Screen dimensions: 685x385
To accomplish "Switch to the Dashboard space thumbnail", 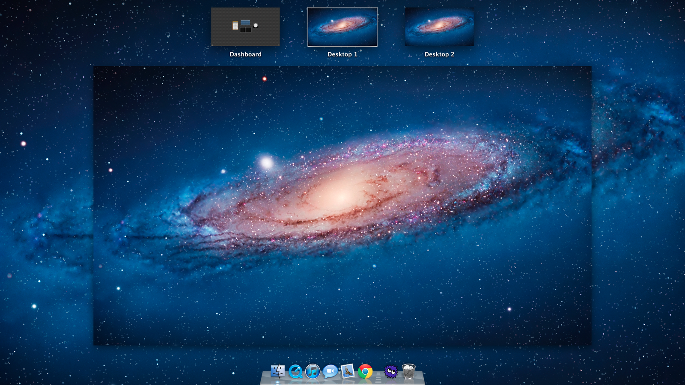I will 245,27.
